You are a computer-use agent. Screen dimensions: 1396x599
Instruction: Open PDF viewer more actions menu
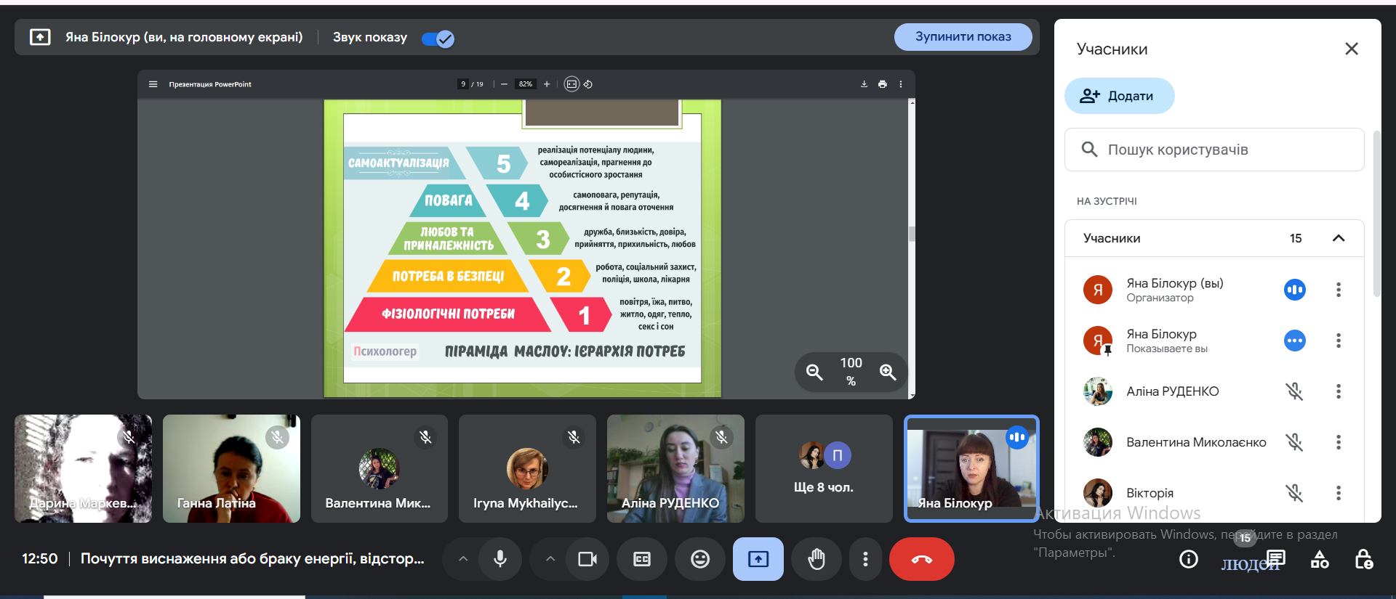click(x=900, y=84)
